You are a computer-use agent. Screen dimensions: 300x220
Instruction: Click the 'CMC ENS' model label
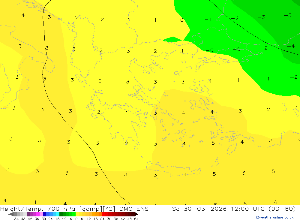pos(134,209)
